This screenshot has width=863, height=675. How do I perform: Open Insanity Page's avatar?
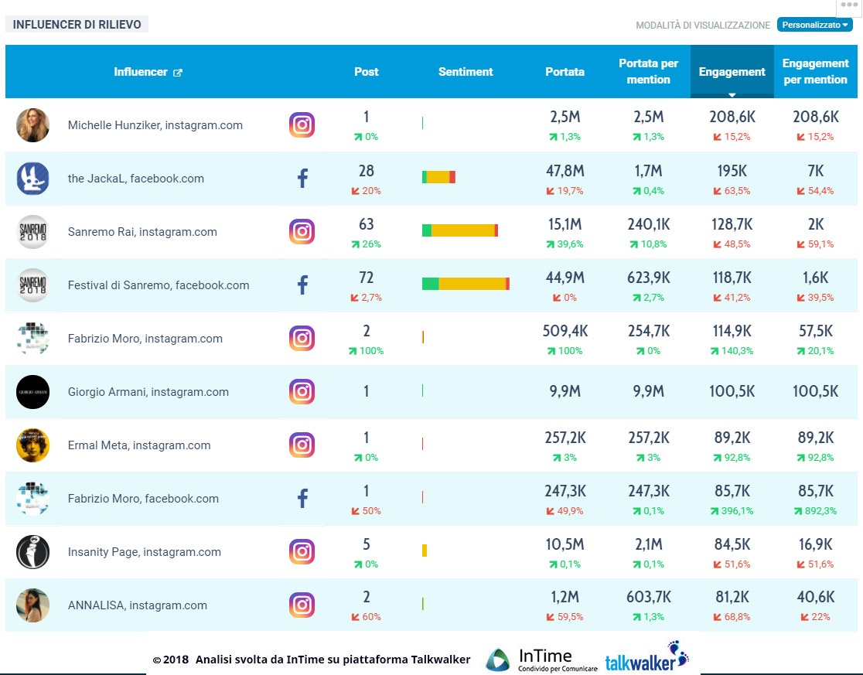(32, 552)
